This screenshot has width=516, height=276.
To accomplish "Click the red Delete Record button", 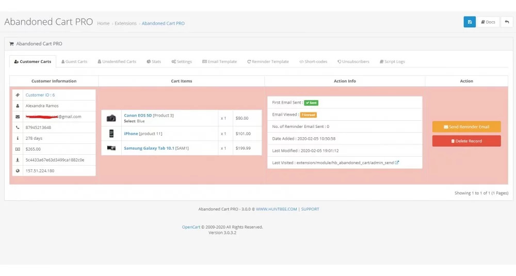I will [x=466, y=141].
